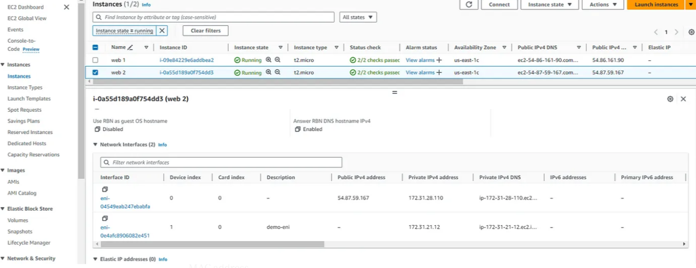Sort by Instance type column
The width and height of the screenshot is (696, 268).
coord(336,47)
